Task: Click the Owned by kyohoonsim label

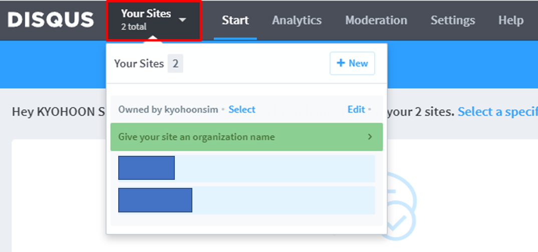Action: (x=168, y=110)
